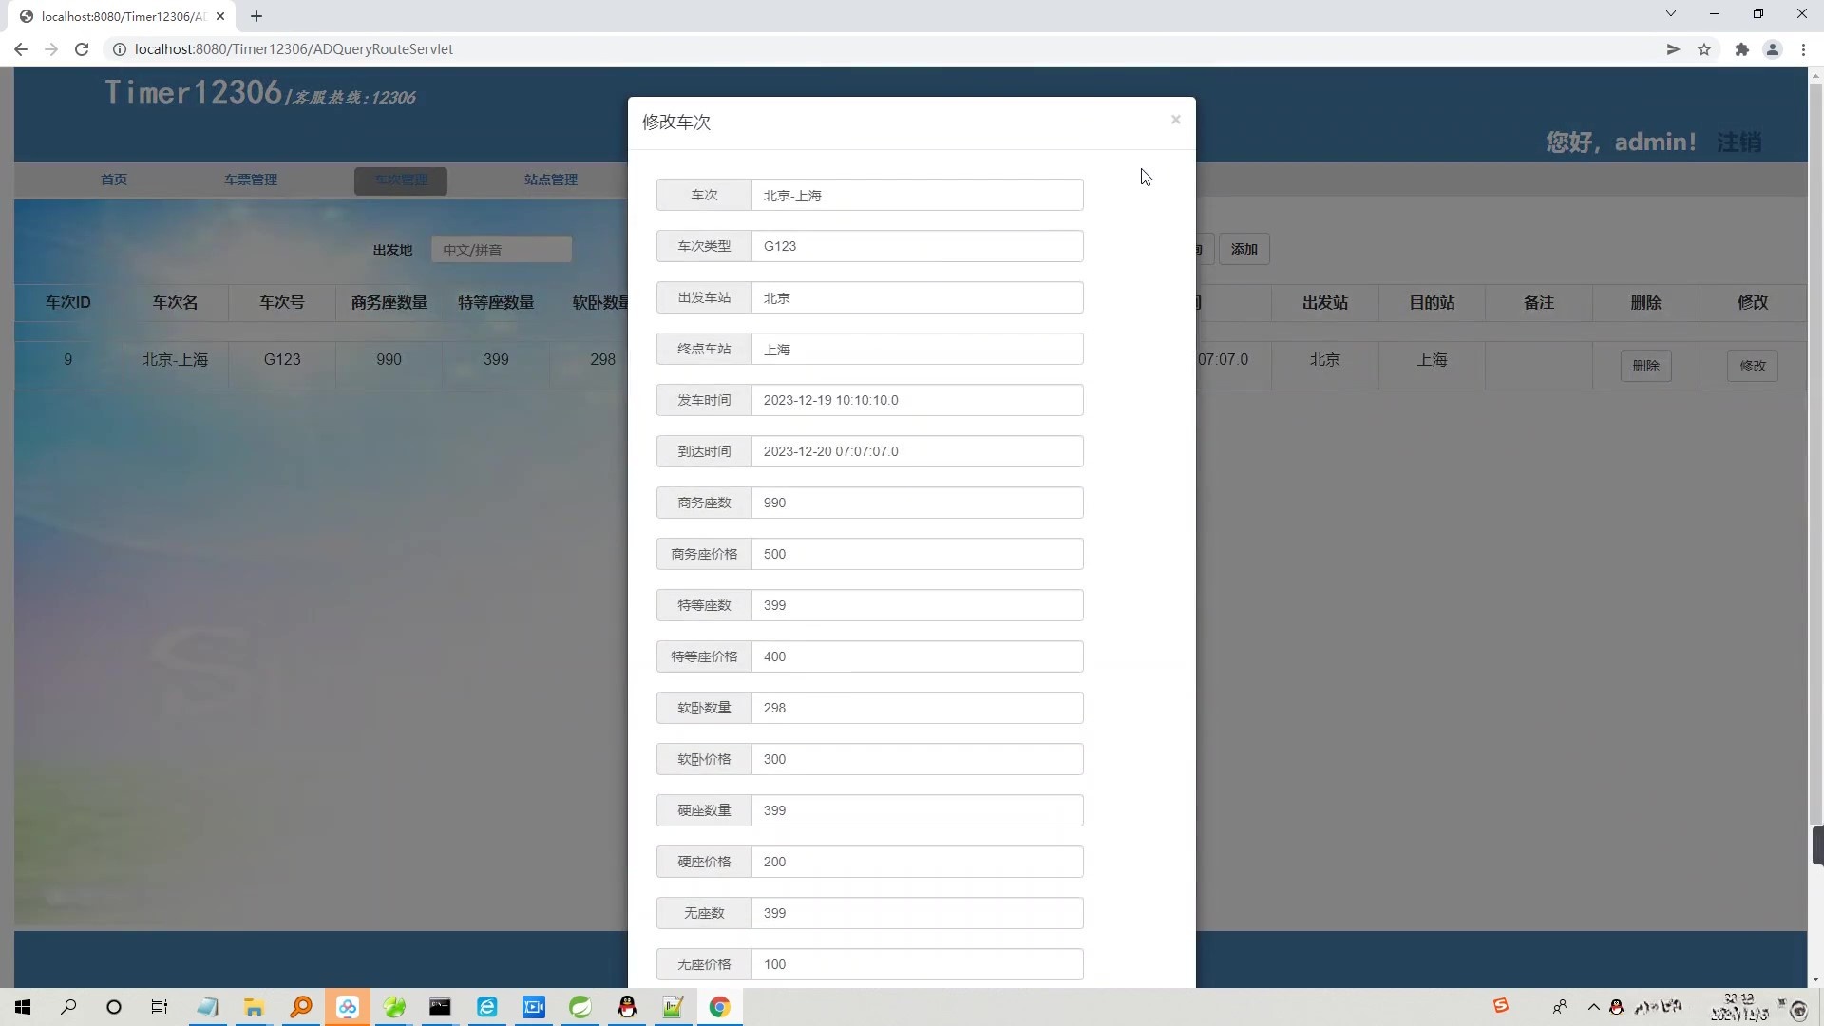Open Chrome three-dot menu

tap(1803, 49)
